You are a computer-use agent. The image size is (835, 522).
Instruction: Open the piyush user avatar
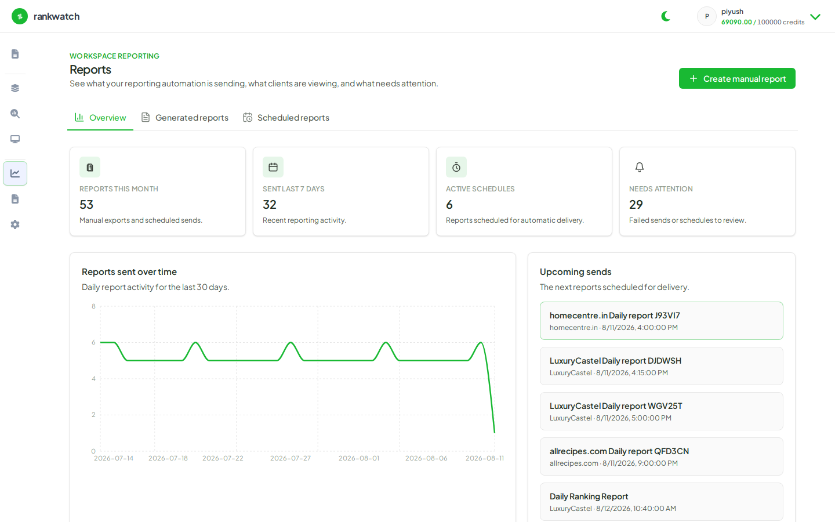pyautogui.click(x=707, y=16)
